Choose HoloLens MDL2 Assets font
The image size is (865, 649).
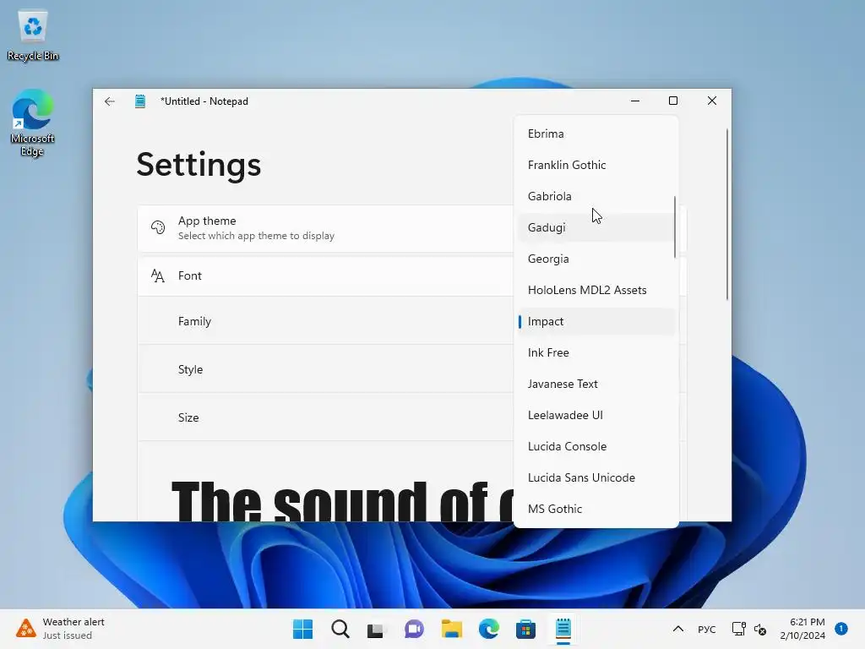tap(596, 290)
